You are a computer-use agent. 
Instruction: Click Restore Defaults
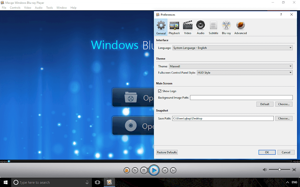tap(167, 152)
